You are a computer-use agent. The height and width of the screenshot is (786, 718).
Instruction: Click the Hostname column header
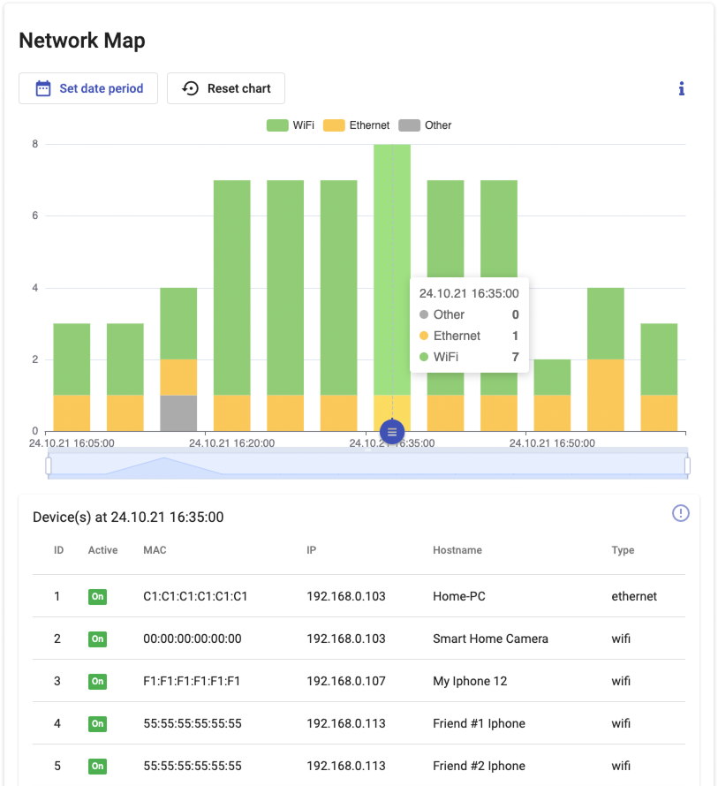tap(457, 550)
